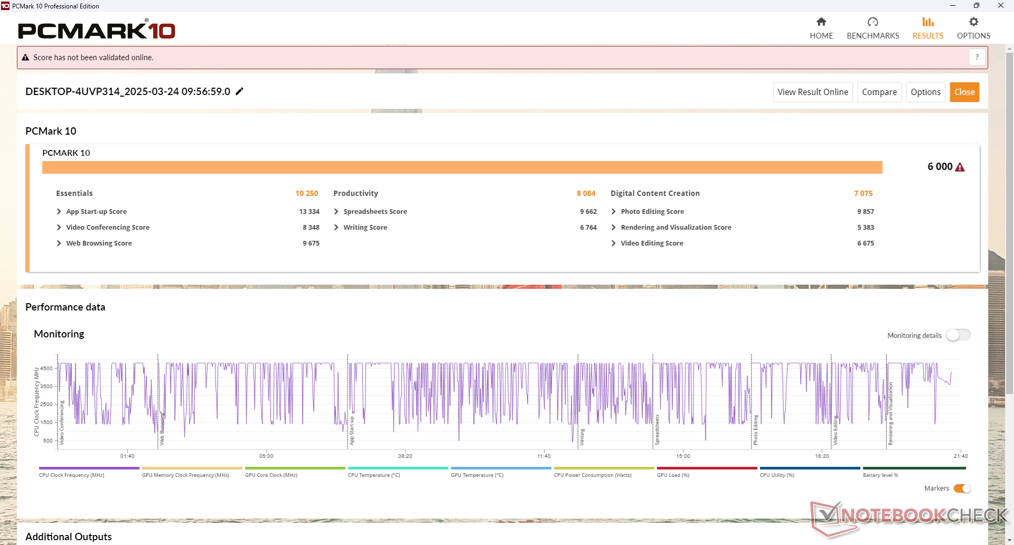Click the Essentials heading

74,193
